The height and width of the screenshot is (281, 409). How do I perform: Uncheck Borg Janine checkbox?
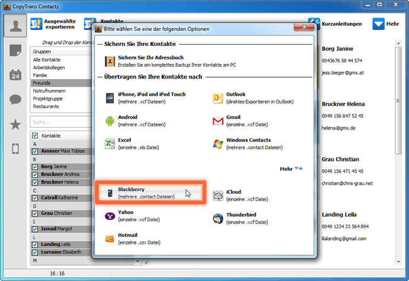coord(35,167)
